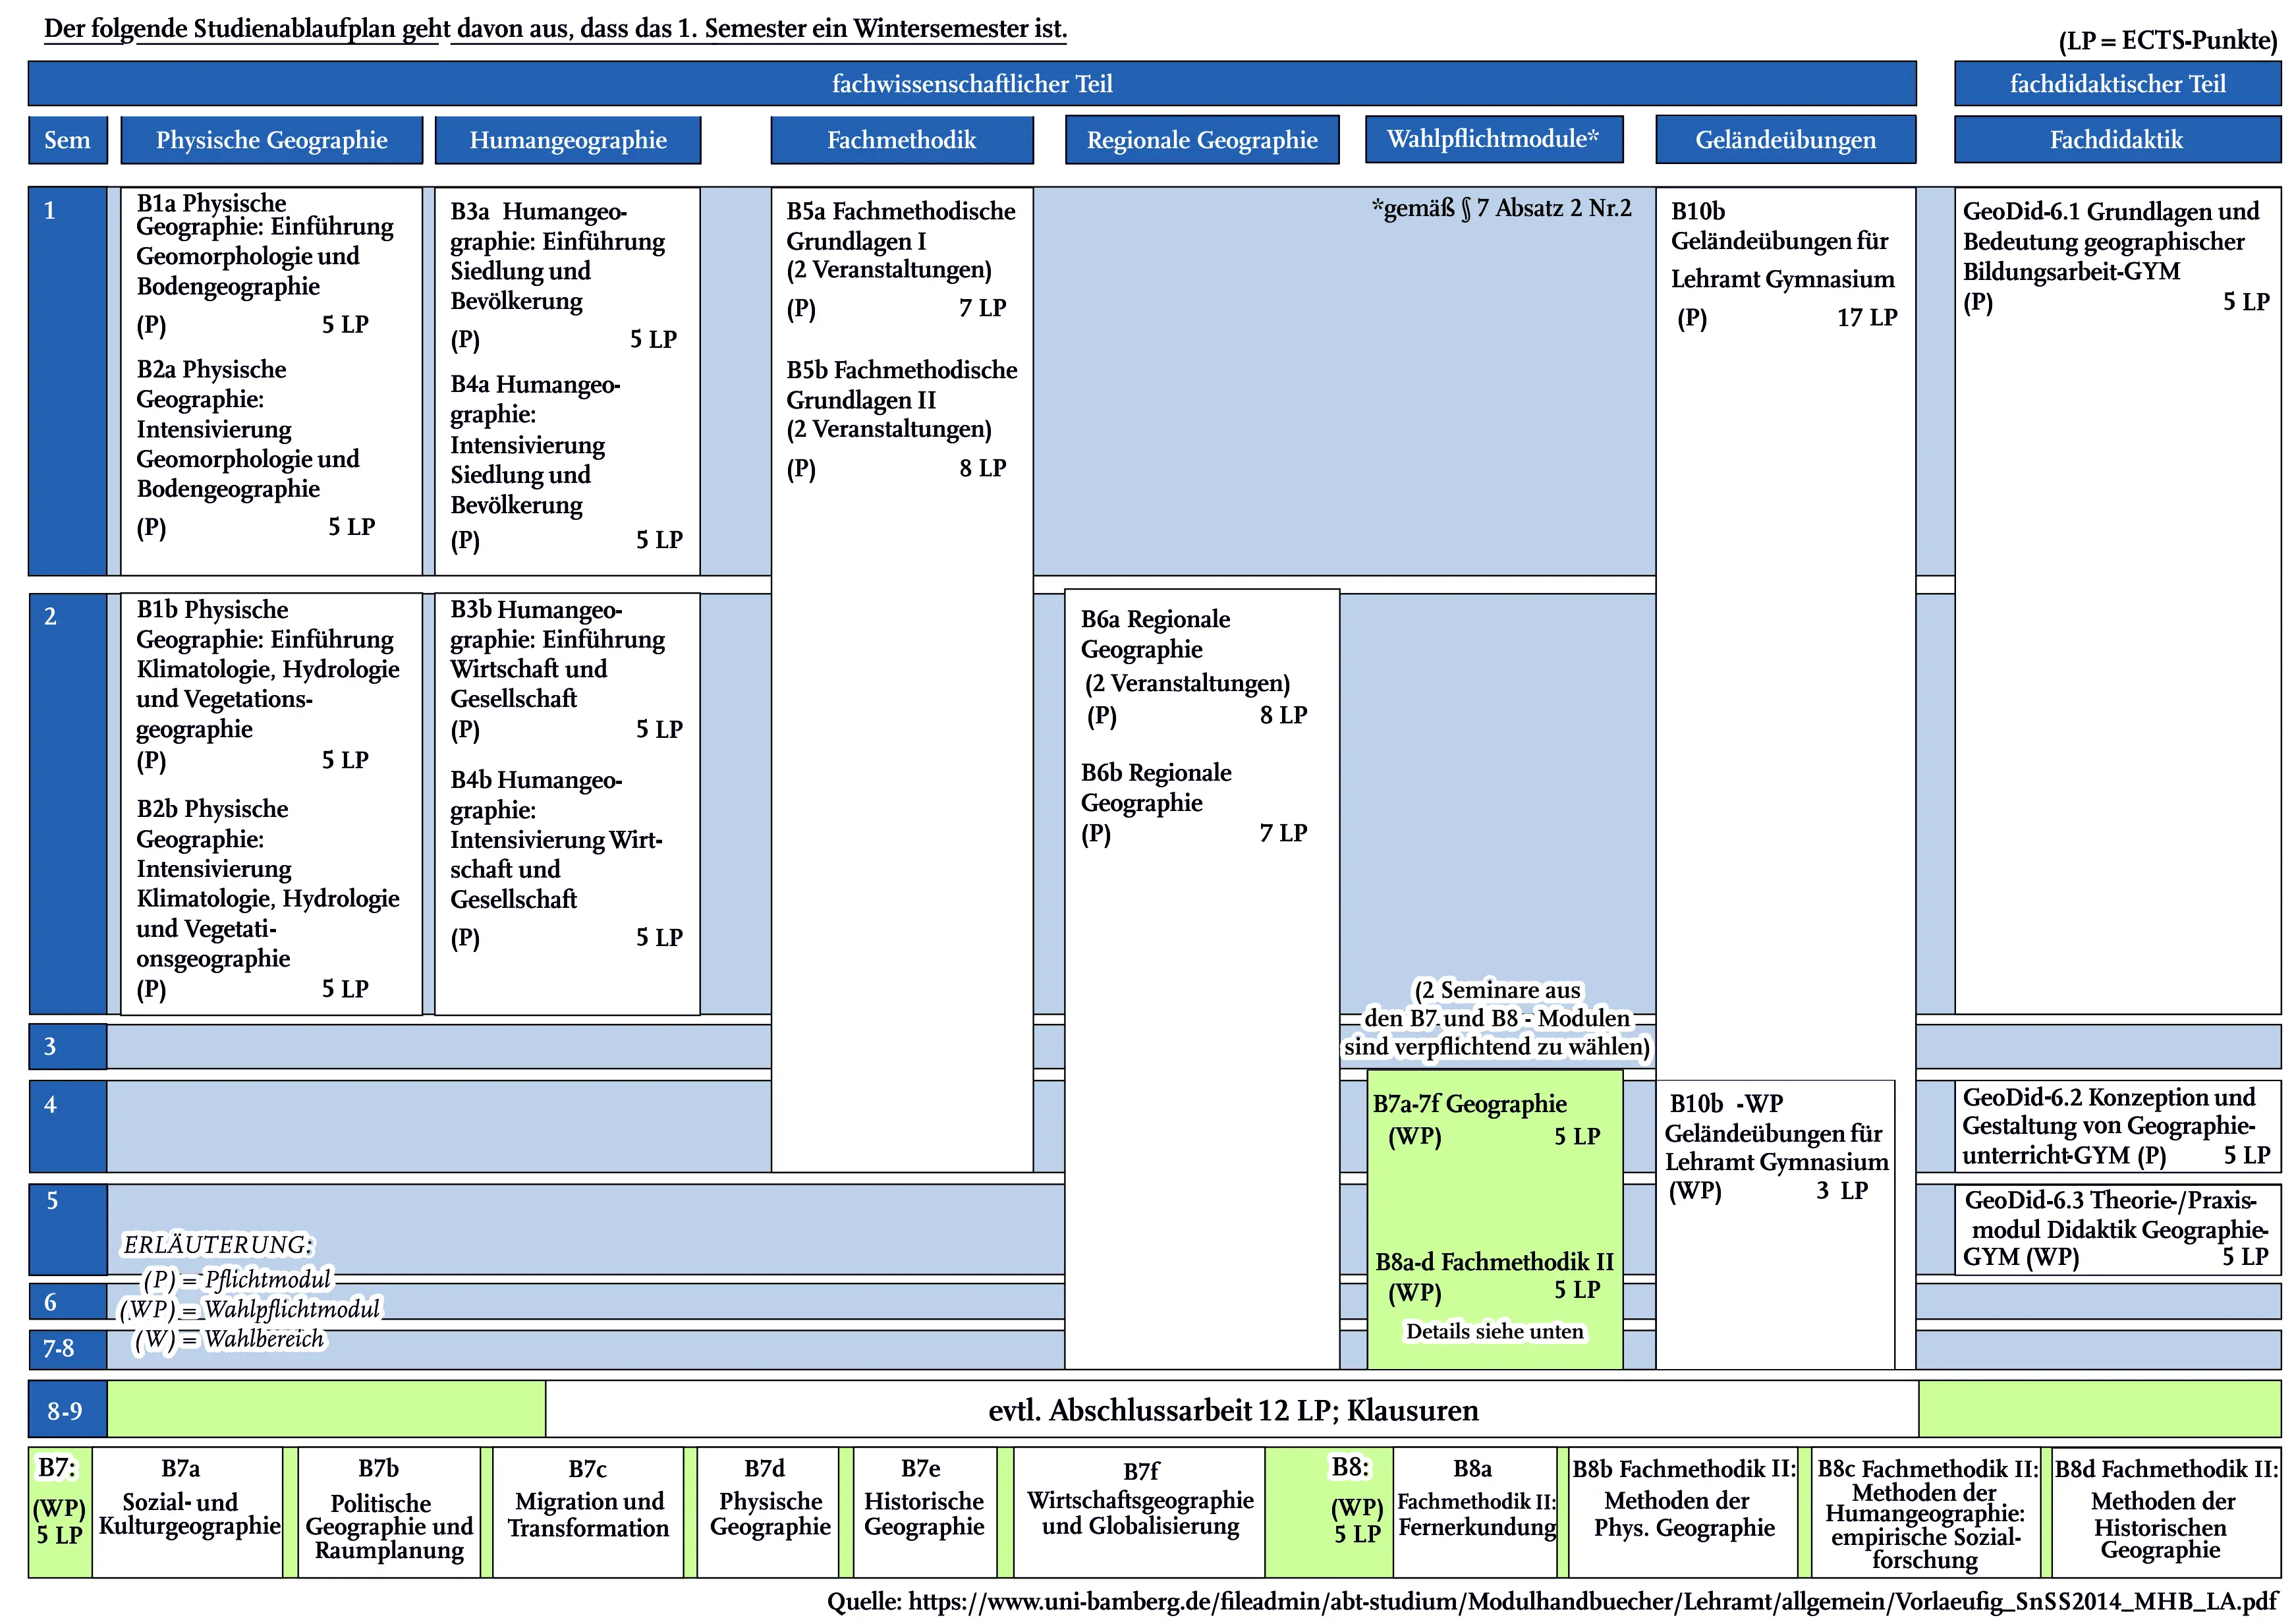This screenshot has width=2294, height=1624.
Task: Click the fachwissenschaftlicher Teil banner
Action: [x=971, y=84]
